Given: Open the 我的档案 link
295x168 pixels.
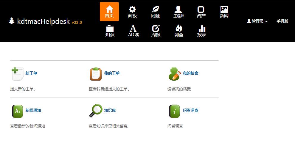Looking at the screenshot, I should [191, 73].
